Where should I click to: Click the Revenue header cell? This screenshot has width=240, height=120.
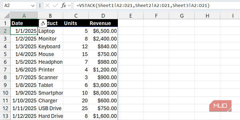[x=103, y=23]
